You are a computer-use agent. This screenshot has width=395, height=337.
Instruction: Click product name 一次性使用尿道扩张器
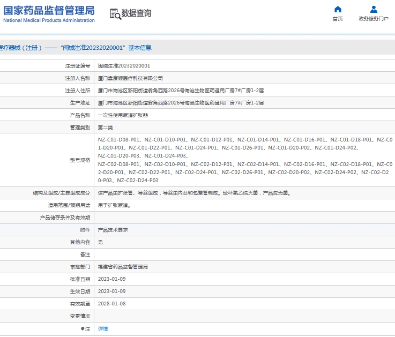[x=123, y=115]
